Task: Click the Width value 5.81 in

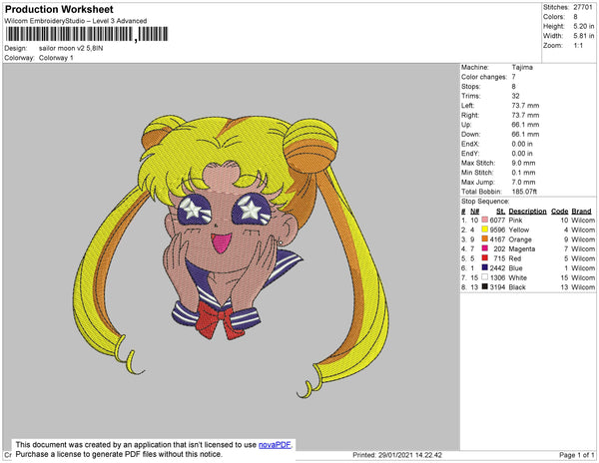Action: coord(584,36)
